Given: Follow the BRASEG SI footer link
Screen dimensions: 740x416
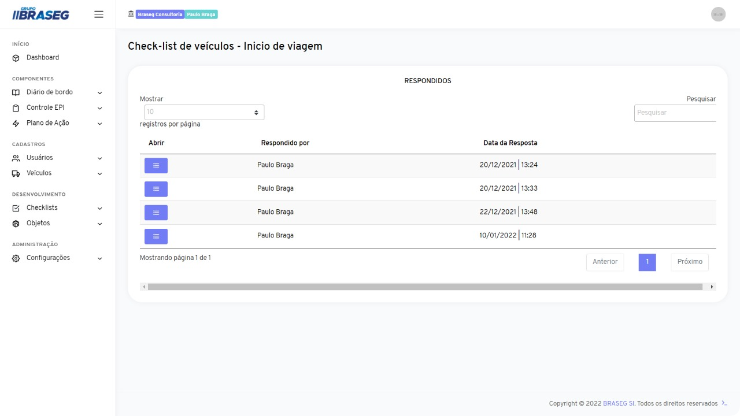Looking at the screenshot, I should tap(618, 403).
